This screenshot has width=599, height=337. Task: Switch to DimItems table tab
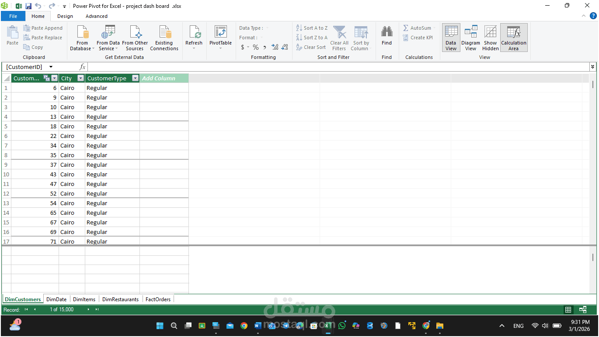coord(84,299)
